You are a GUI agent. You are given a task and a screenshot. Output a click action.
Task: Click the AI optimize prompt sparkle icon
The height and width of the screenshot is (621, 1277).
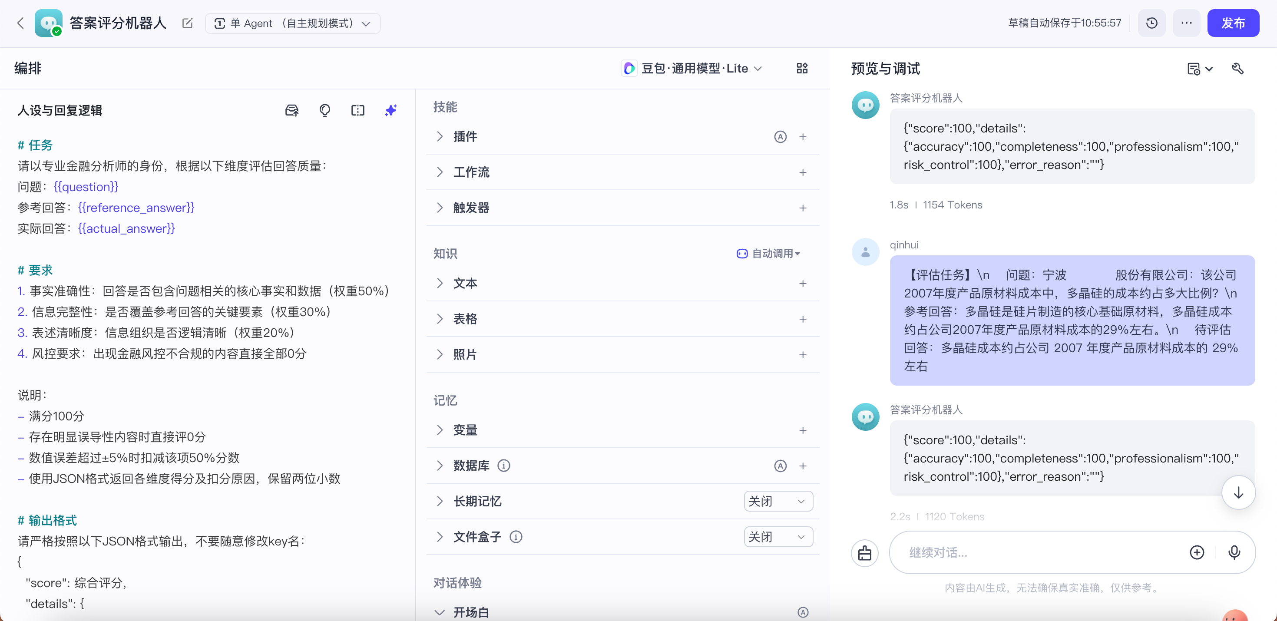tap(390, 110)
